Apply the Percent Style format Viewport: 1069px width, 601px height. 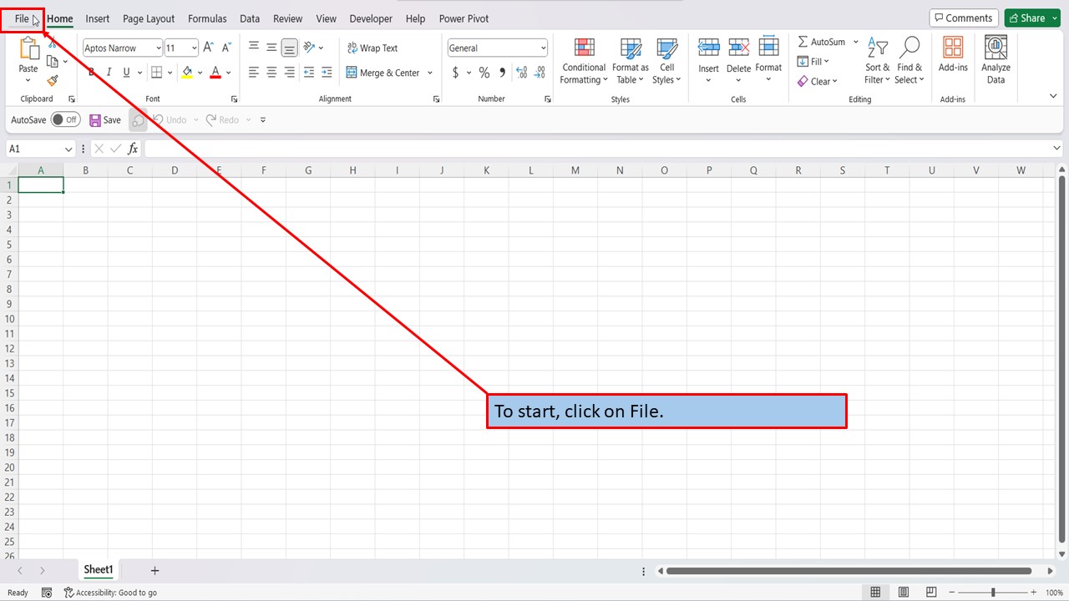point(484,73)
